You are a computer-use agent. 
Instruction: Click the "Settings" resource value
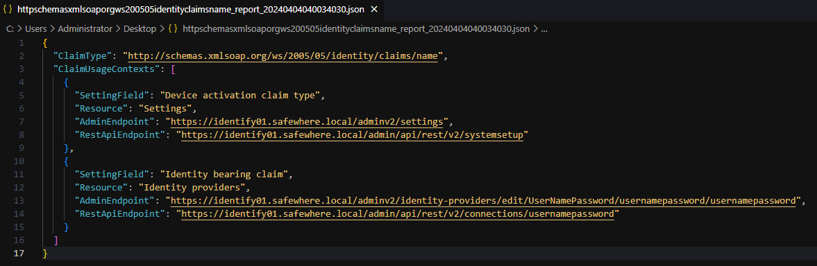[x=165, y=109]
